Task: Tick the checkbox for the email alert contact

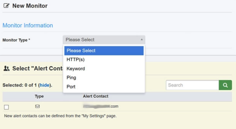Action: coord(6,107)
